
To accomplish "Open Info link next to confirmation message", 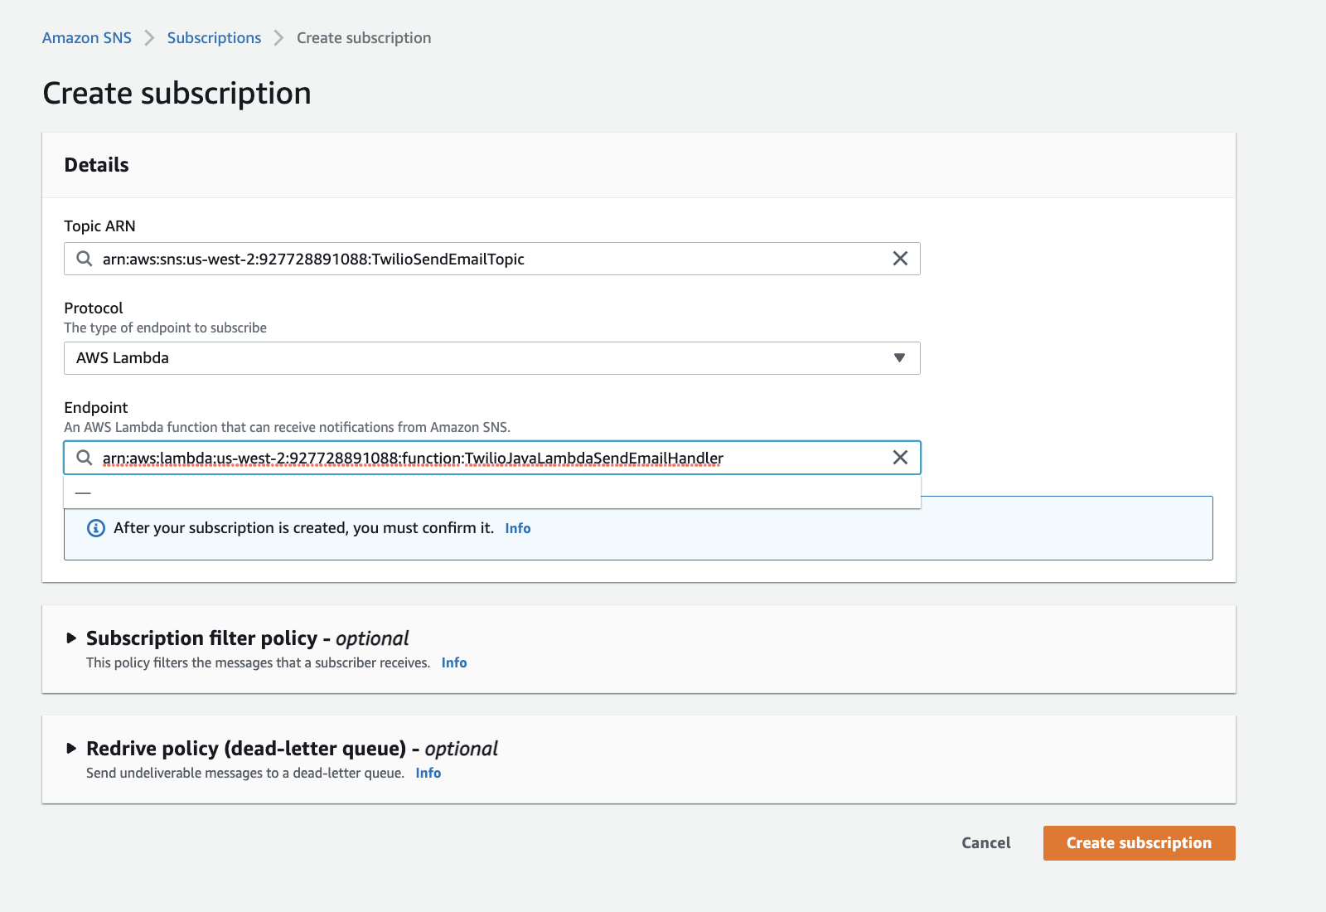I will (x=518, y=528).
